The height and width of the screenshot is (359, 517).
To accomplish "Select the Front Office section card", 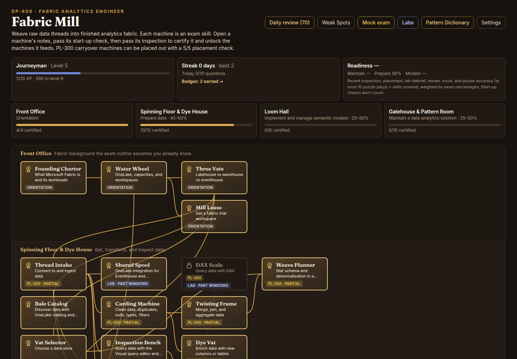I will click(x=72, y=121).
